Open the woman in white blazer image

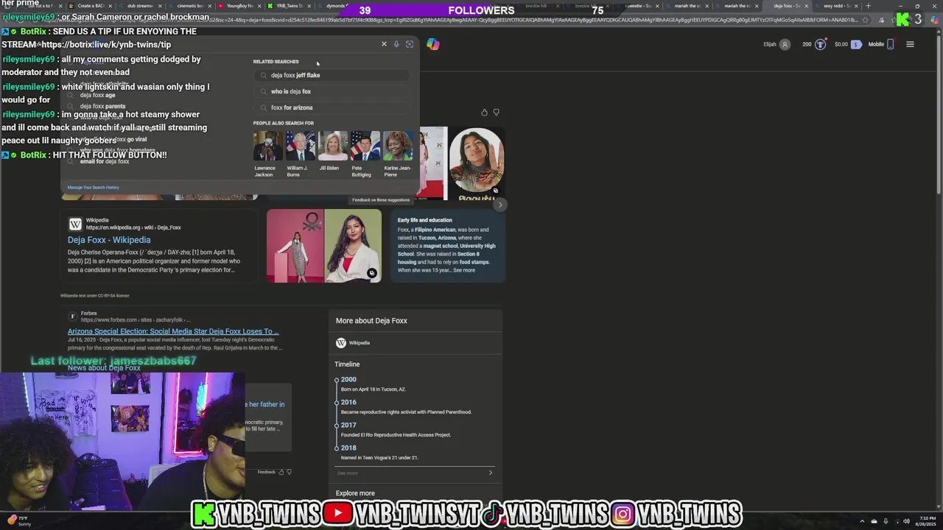click(353, 246)
